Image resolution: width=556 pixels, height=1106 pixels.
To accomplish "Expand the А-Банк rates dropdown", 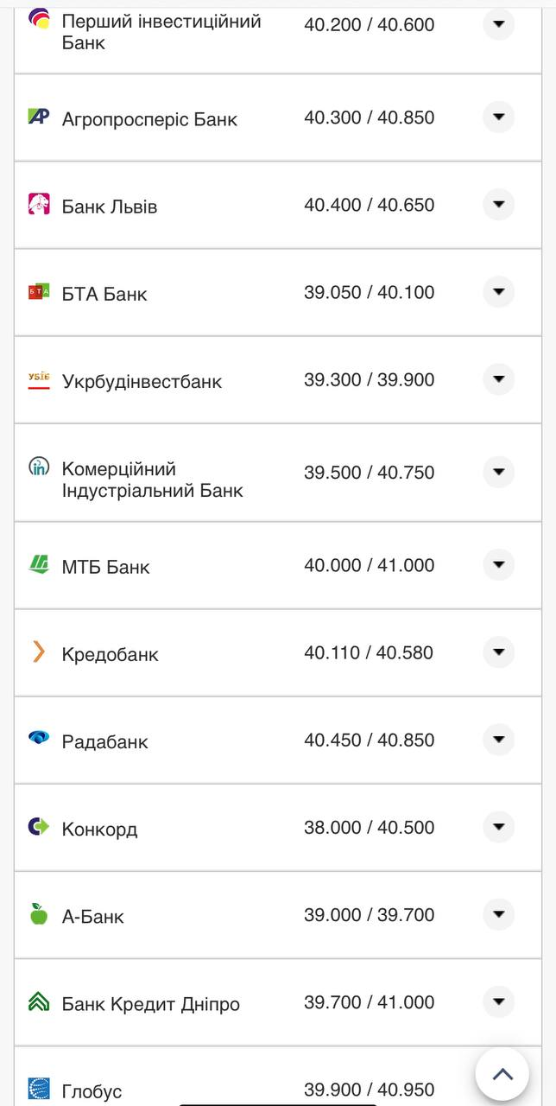I will click(x=498, y=914).
